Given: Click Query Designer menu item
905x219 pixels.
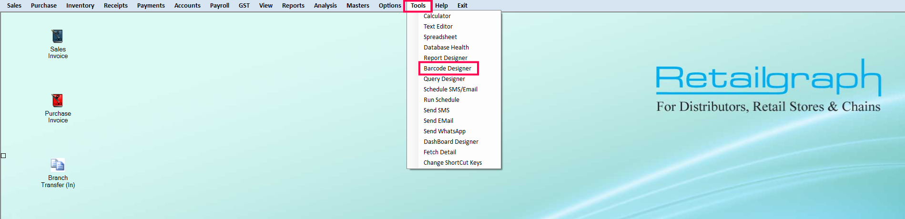Looking at the screenshot, I should click(x=444, y=79).
